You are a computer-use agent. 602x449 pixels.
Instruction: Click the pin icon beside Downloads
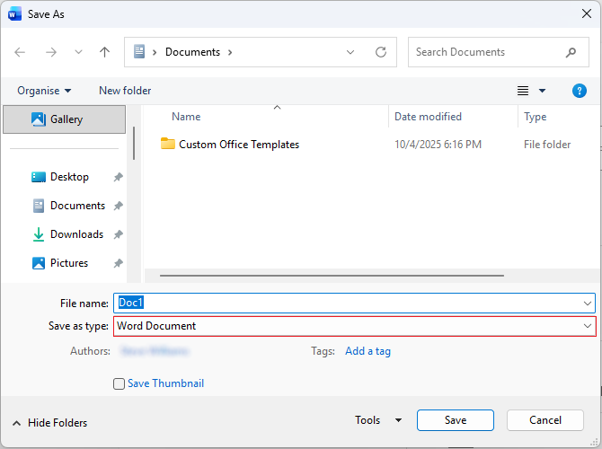119,234
